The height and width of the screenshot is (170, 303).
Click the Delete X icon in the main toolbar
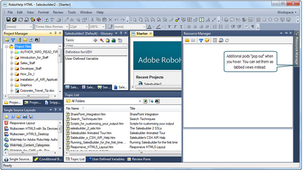pyautogui.click(x=110, y=19)
